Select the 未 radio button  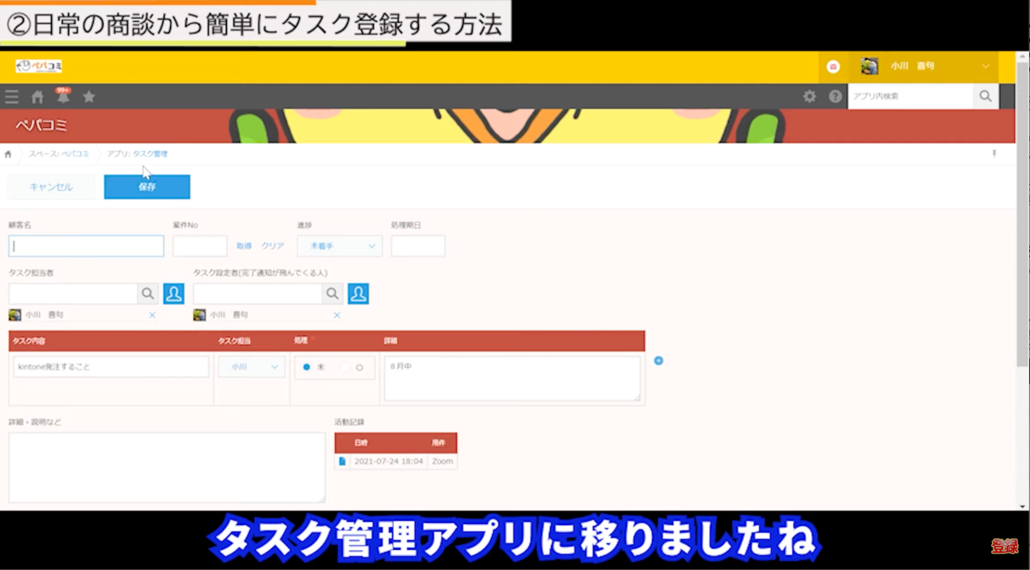(x=307, y=367)
